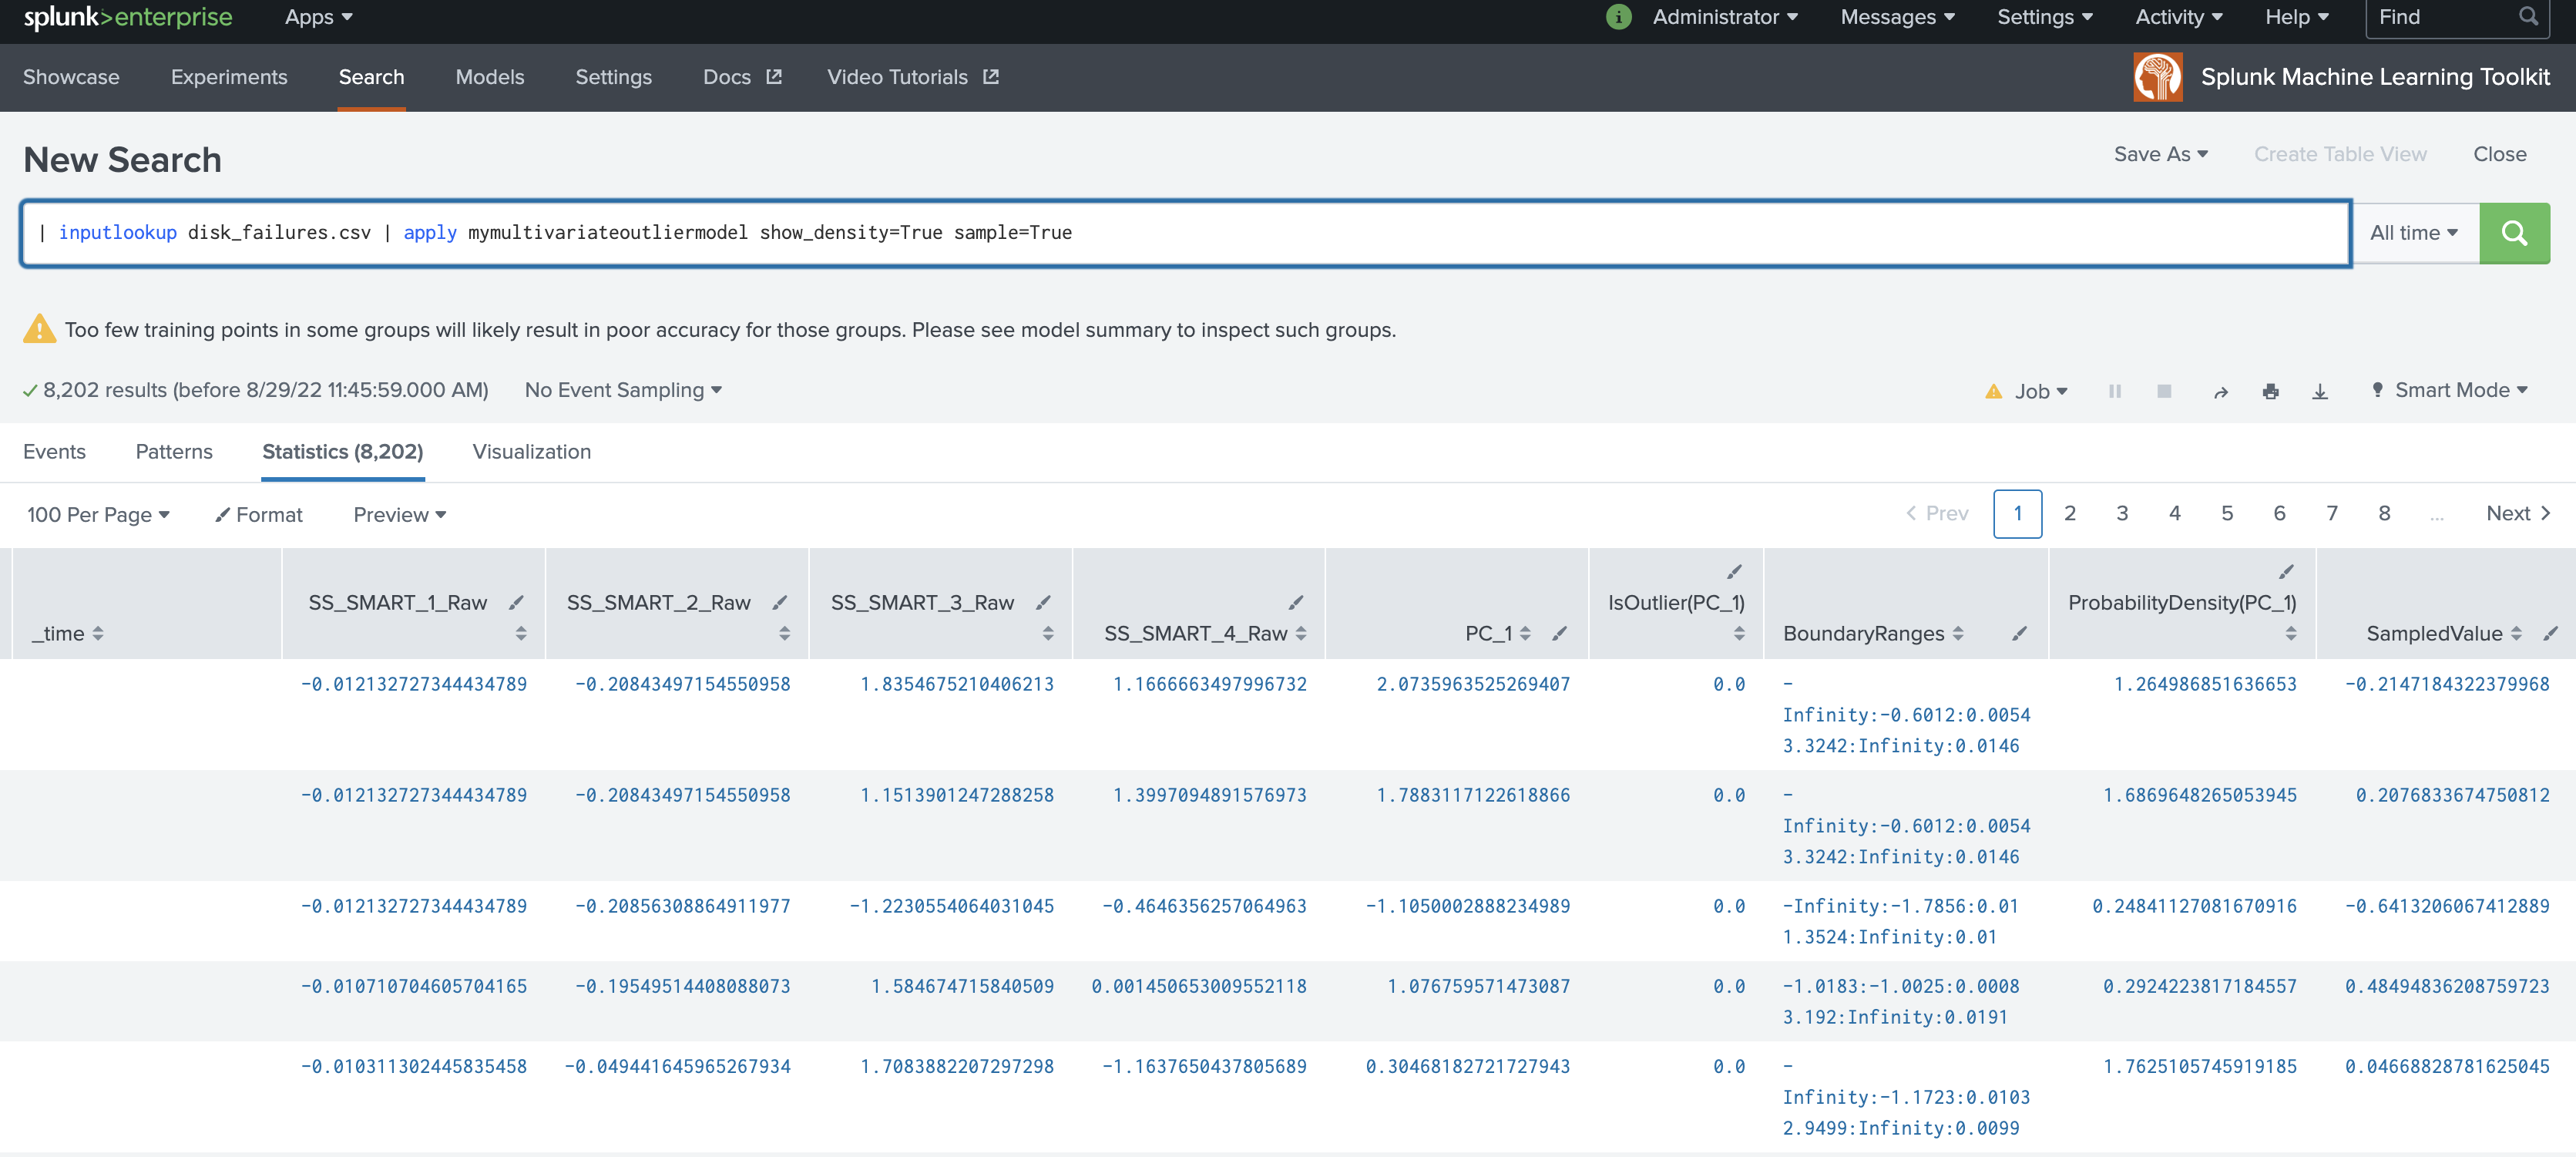
Task: Sort by SS_SMART_2_Raw sort arrows
Action: (784, 633)
